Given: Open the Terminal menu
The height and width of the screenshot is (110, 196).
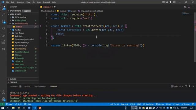Looking at the screenshot, I should pos(46,2).
